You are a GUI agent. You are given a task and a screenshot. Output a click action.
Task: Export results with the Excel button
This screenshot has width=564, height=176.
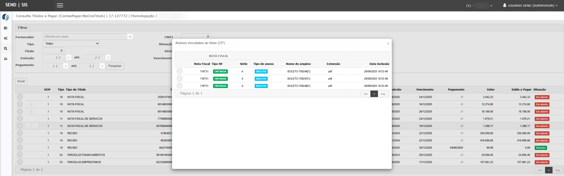click(21, 81)
